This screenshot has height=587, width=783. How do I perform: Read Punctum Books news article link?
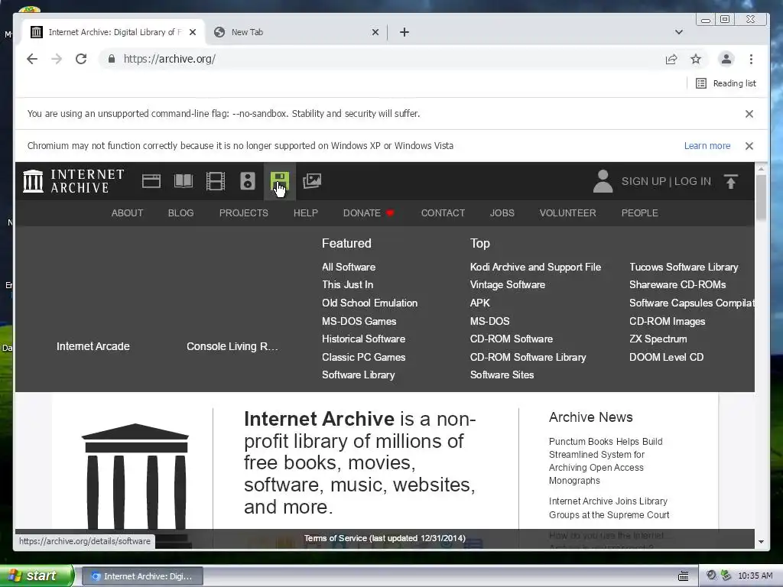(606, 461)
